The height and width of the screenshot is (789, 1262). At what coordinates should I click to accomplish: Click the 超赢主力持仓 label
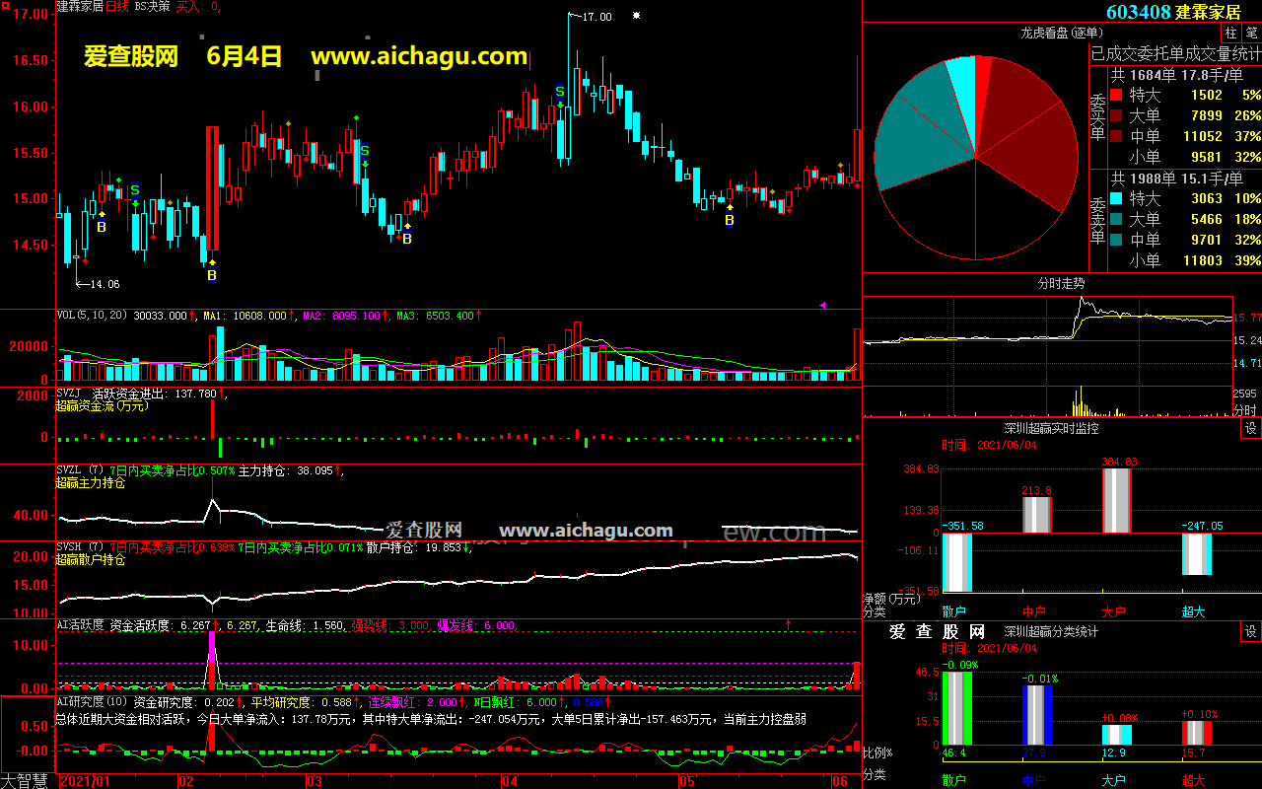pyautogui.click(x=91, y=483)
